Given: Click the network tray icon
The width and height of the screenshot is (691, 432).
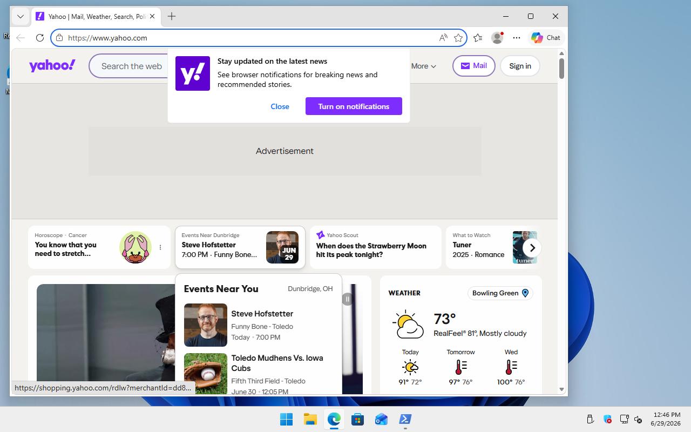Looking at the screenshot, I should coord(624,419).
